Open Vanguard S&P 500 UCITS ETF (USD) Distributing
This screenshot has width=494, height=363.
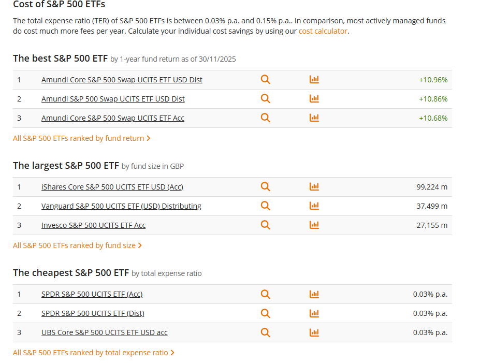tap(121, 206)
